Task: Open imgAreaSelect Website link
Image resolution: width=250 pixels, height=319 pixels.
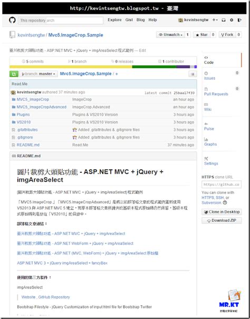Action: 28,297
